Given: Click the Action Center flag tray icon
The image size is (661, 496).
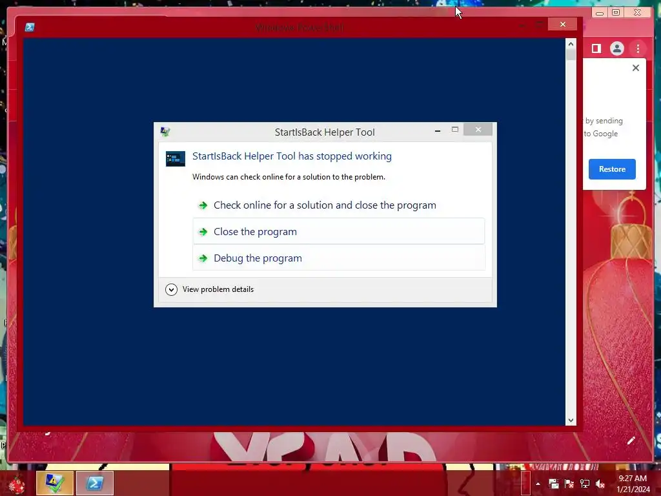Looking at the screenshot, I should click(569, 484).
